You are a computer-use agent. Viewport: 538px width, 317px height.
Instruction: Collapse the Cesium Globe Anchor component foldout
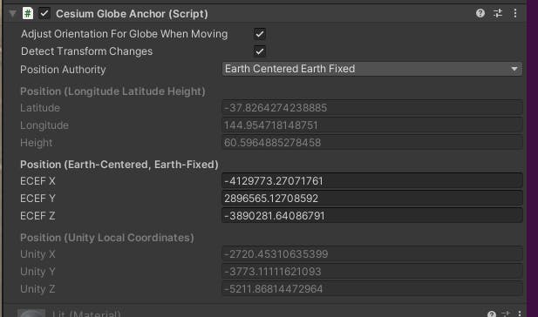[x=13, y=14]
